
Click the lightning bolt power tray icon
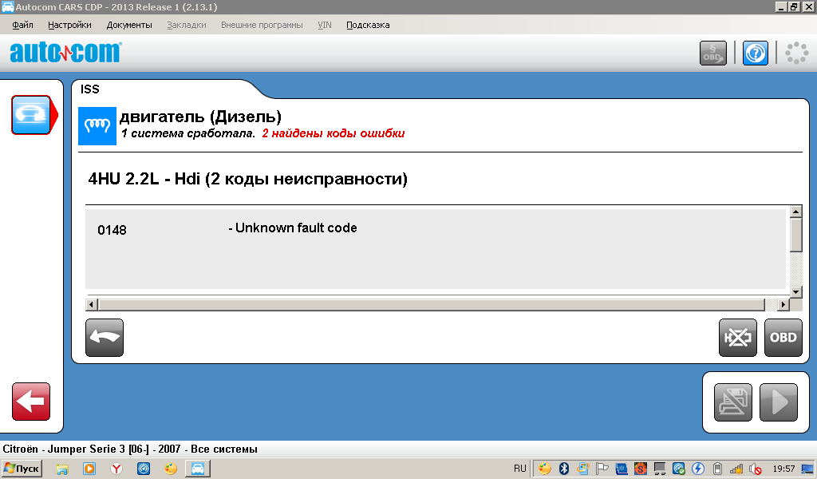pos(698,469)
